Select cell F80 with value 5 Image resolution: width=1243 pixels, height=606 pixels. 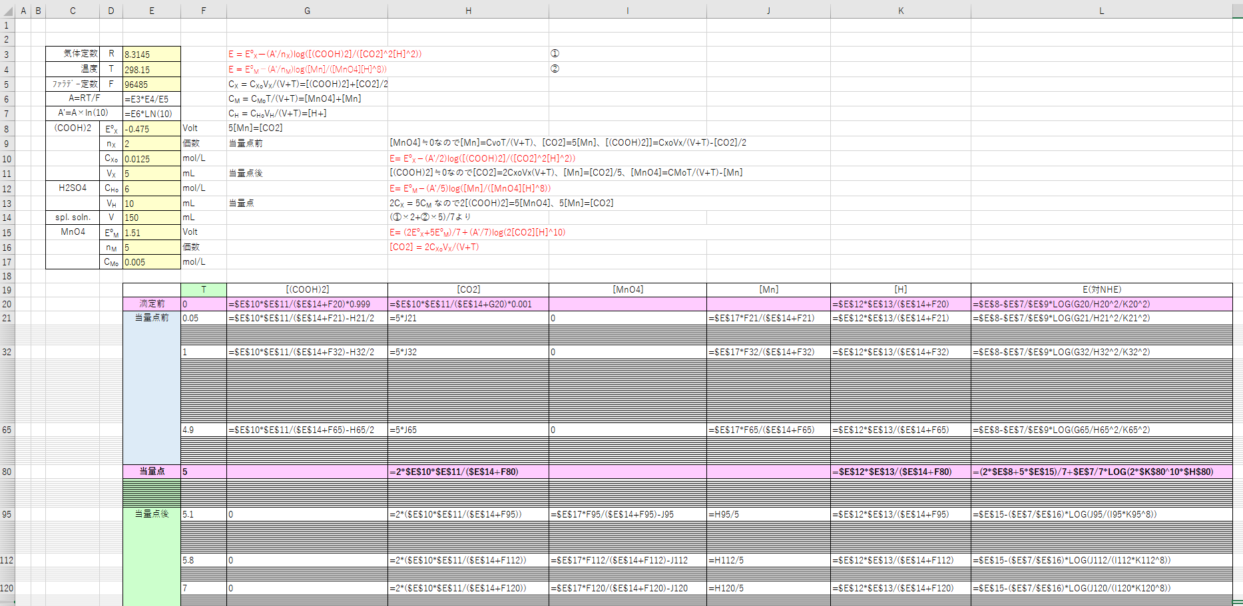(204, 472)
